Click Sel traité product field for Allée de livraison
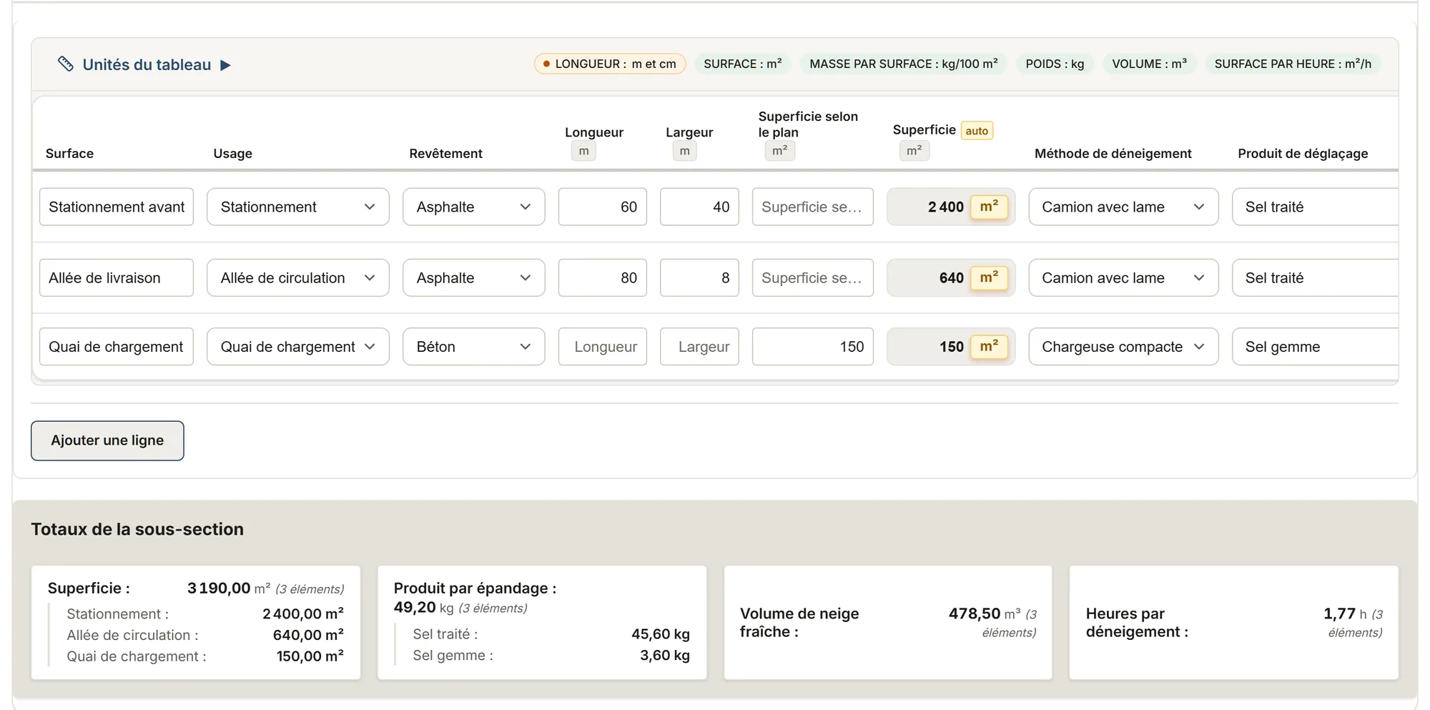 [x=1315, y=277]
